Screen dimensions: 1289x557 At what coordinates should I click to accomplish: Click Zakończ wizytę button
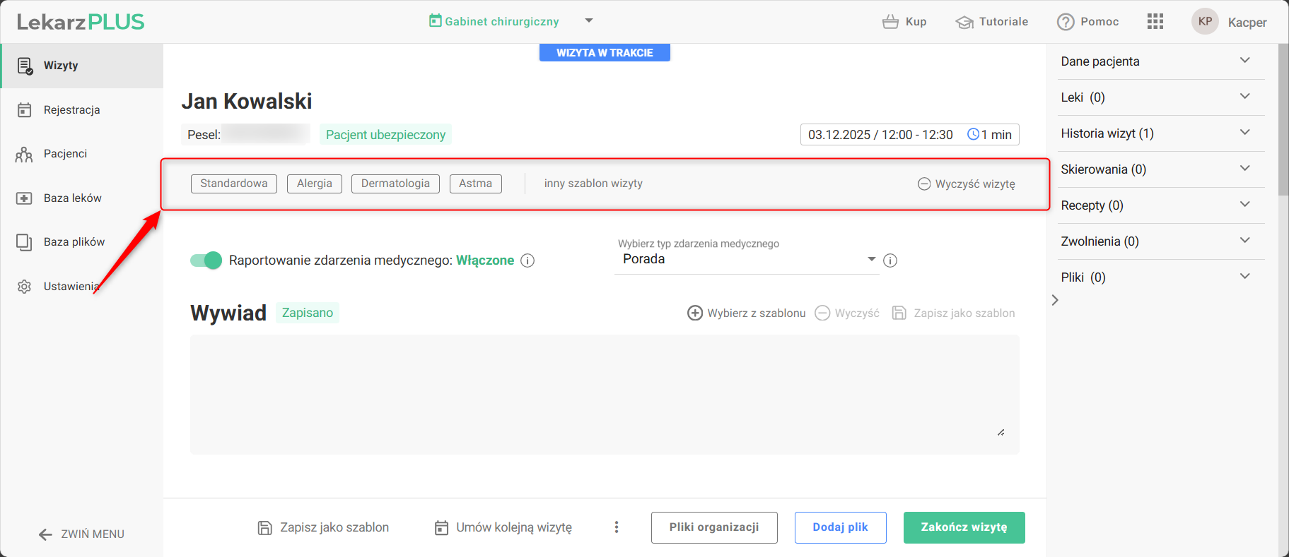click(x=964, y=527)
